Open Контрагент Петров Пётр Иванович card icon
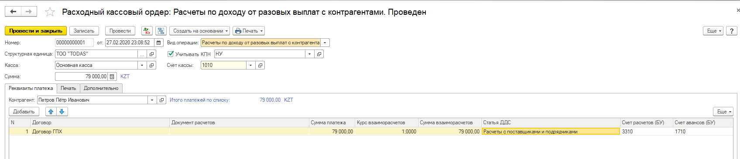This screenshot has height=159, width=740. [x=162, y=100]
